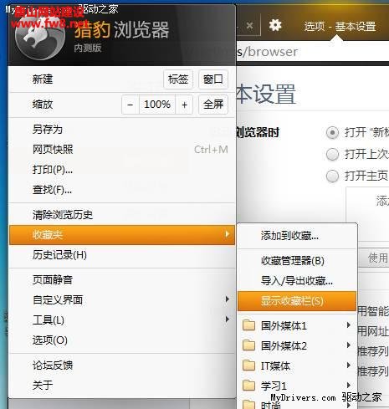
Task: Select the 打开"新标签页" radio option
Action: [x=332, y=132]
